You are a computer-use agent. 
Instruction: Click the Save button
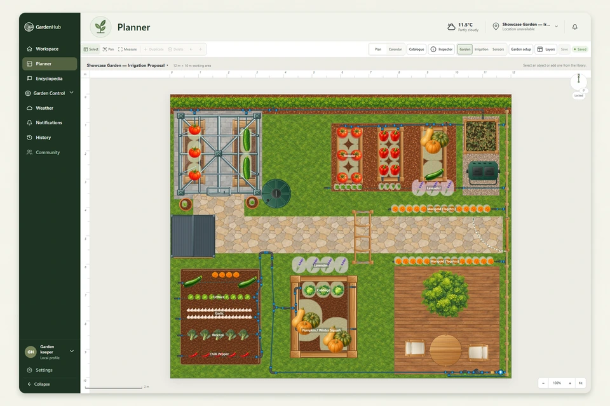pos(564,49)
